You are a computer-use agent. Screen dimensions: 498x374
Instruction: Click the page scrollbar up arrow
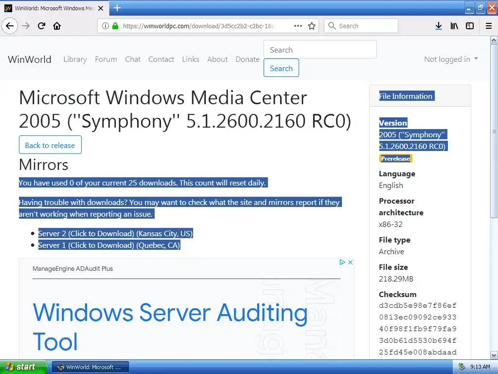coord(494,40)
